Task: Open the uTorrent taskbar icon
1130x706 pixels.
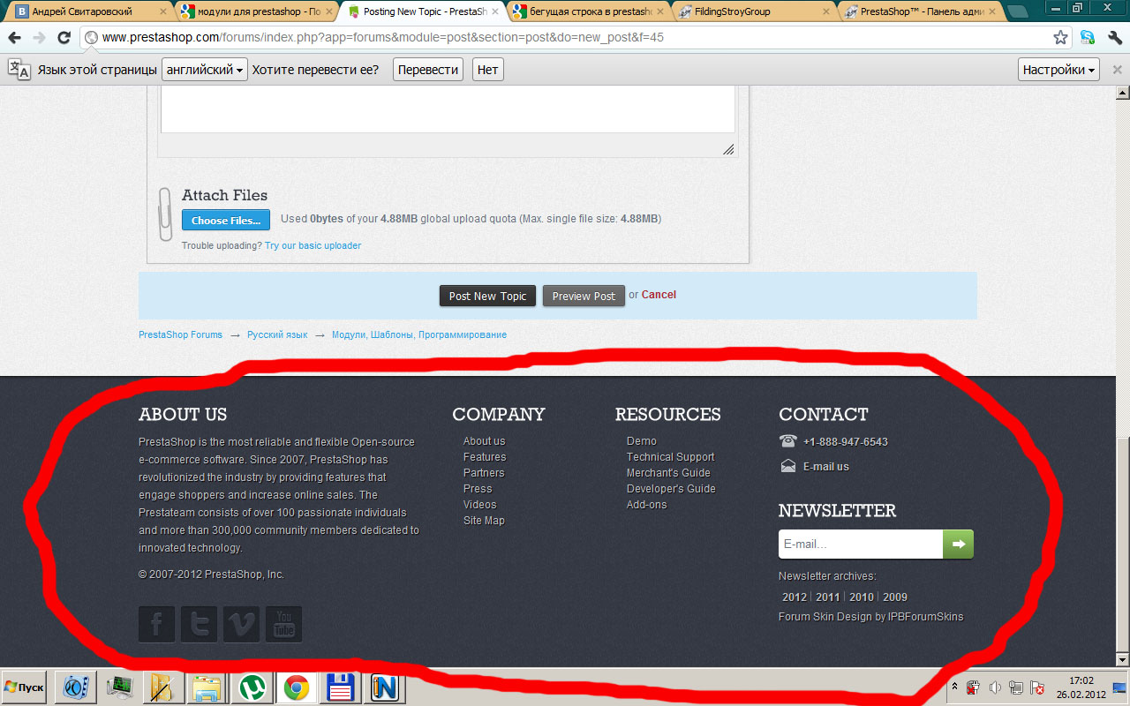Action: click(252, 687)
